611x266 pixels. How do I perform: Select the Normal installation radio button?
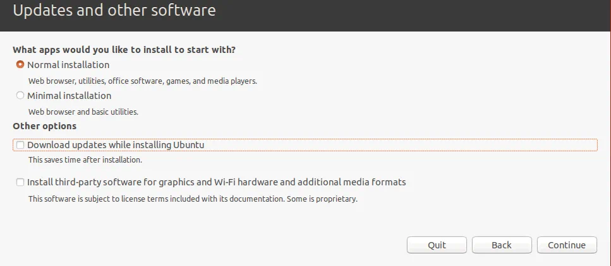tap(20, 65)
